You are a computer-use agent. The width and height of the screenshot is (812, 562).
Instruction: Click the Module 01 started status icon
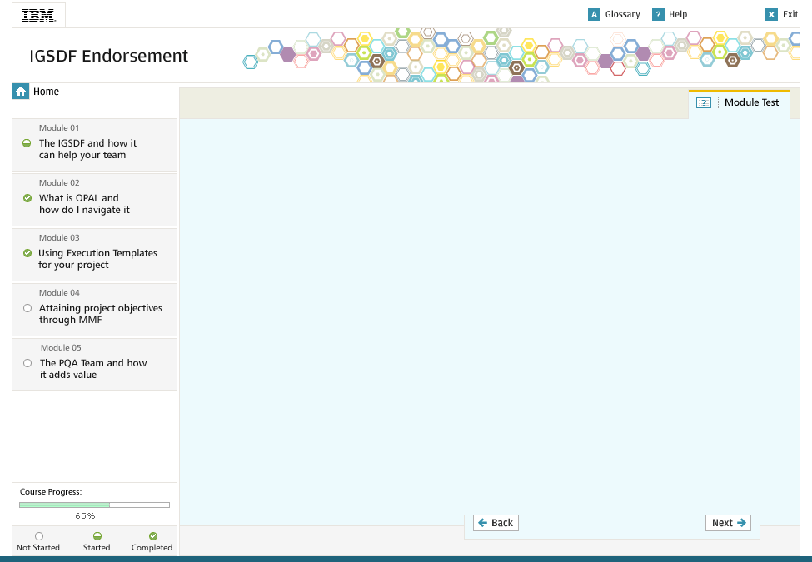27,143
